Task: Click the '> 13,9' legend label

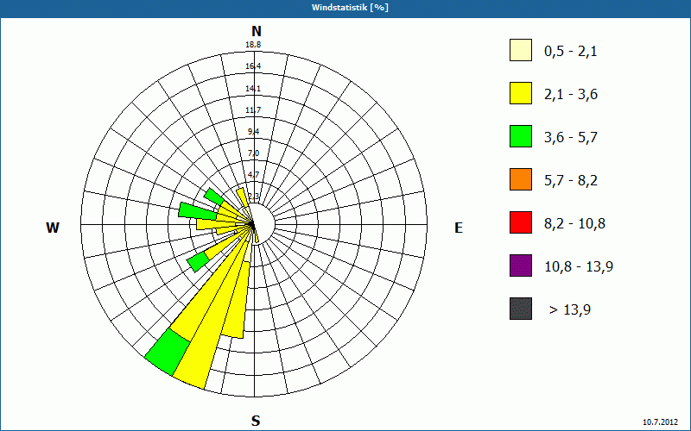Action: 570,310
